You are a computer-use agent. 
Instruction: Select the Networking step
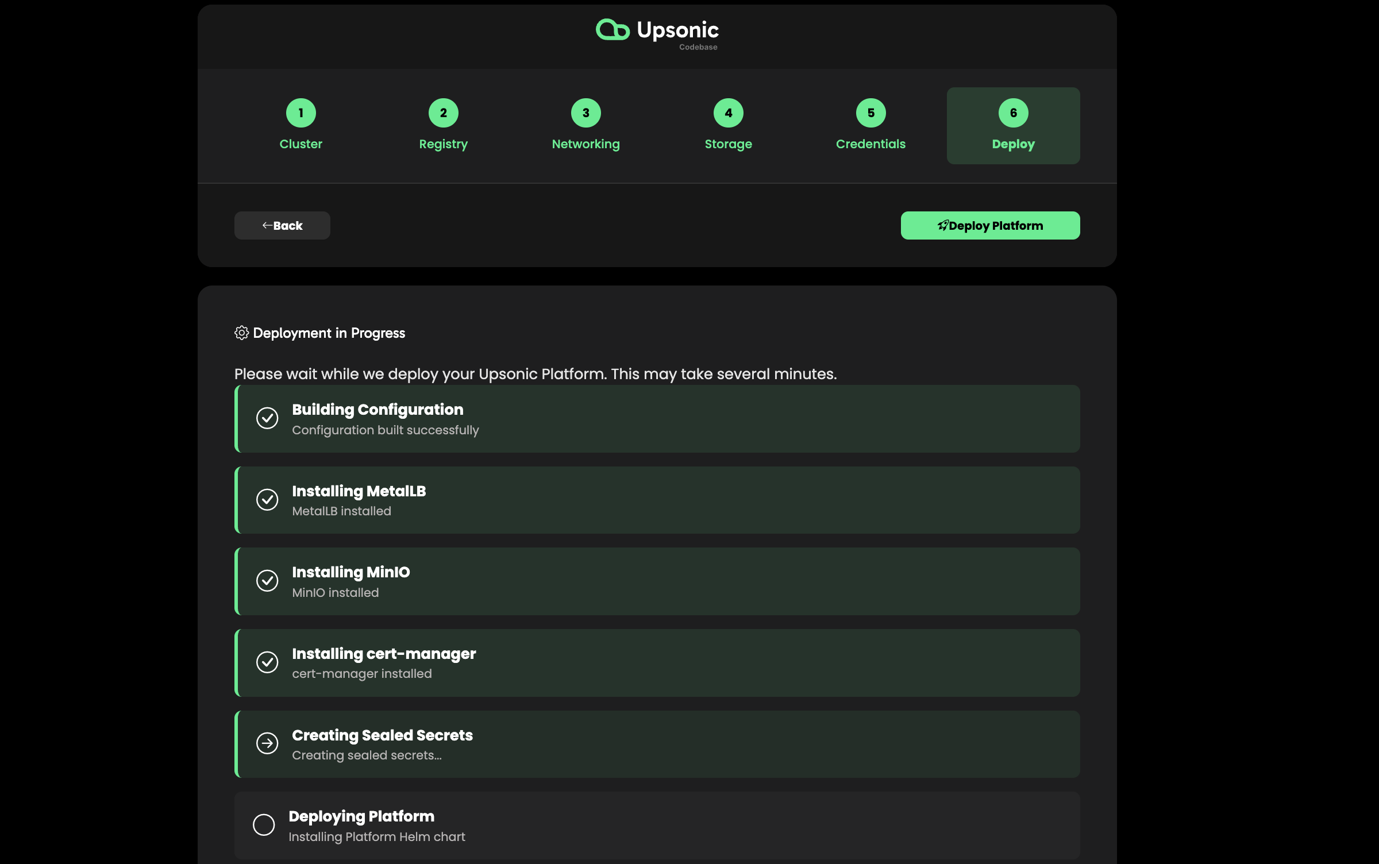(586, 125)
